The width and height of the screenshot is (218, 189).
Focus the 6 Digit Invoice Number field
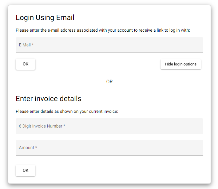pyautogui.click(x=109, y=126)
